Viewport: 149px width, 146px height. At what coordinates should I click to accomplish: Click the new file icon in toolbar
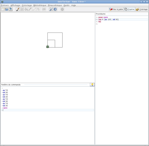point(3,9)
